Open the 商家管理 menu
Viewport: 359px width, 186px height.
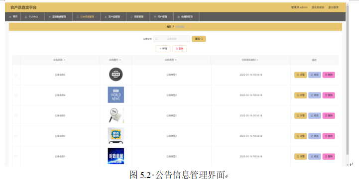(x=138, y=17)
